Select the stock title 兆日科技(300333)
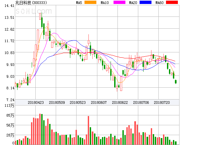198x145 pixels. (x=31, y=3)
